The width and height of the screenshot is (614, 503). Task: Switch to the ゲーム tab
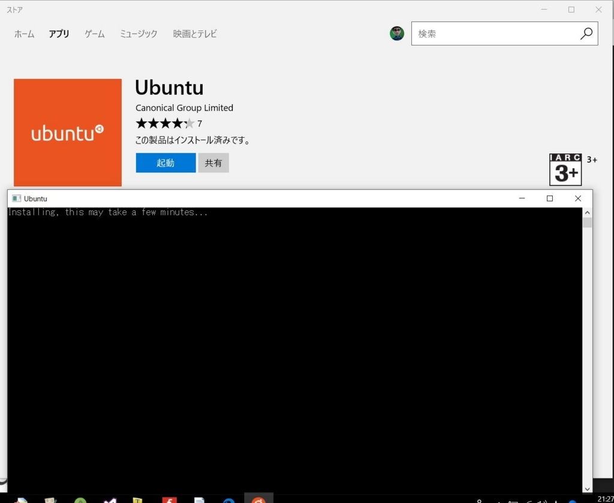tap(95, 34)
